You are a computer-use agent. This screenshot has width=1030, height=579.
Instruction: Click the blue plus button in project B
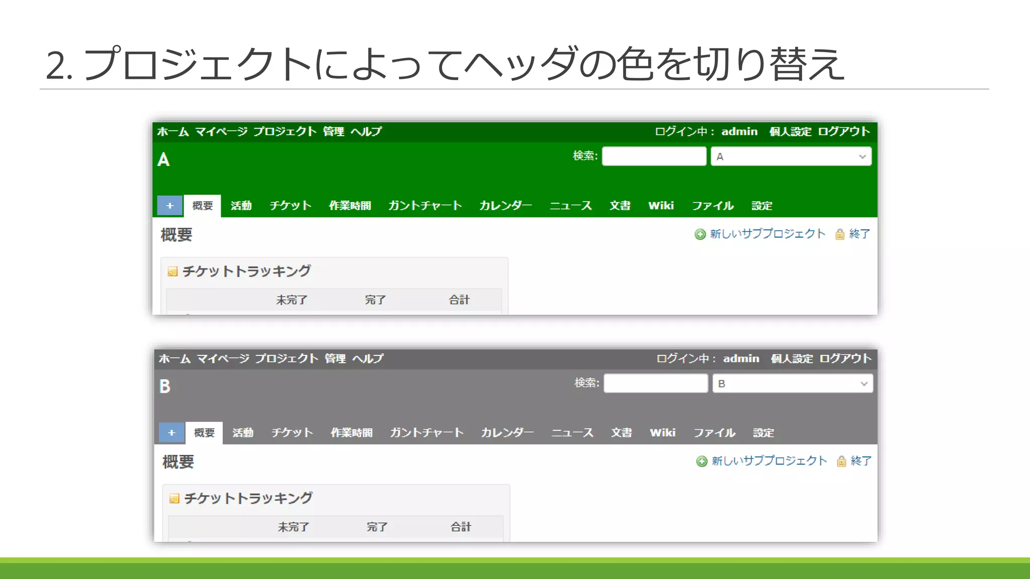coord(171,433)
